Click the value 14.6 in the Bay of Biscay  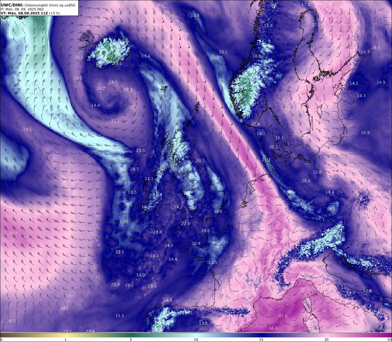pyautogui.click(x=173, y=259)
